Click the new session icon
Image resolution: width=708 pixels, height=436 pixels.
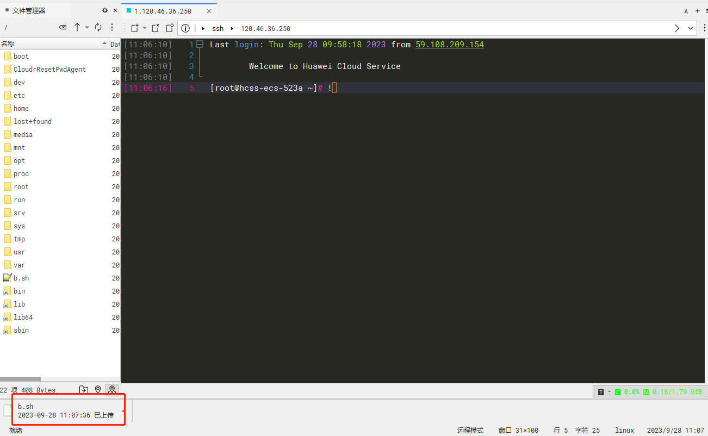pos(135,28)
